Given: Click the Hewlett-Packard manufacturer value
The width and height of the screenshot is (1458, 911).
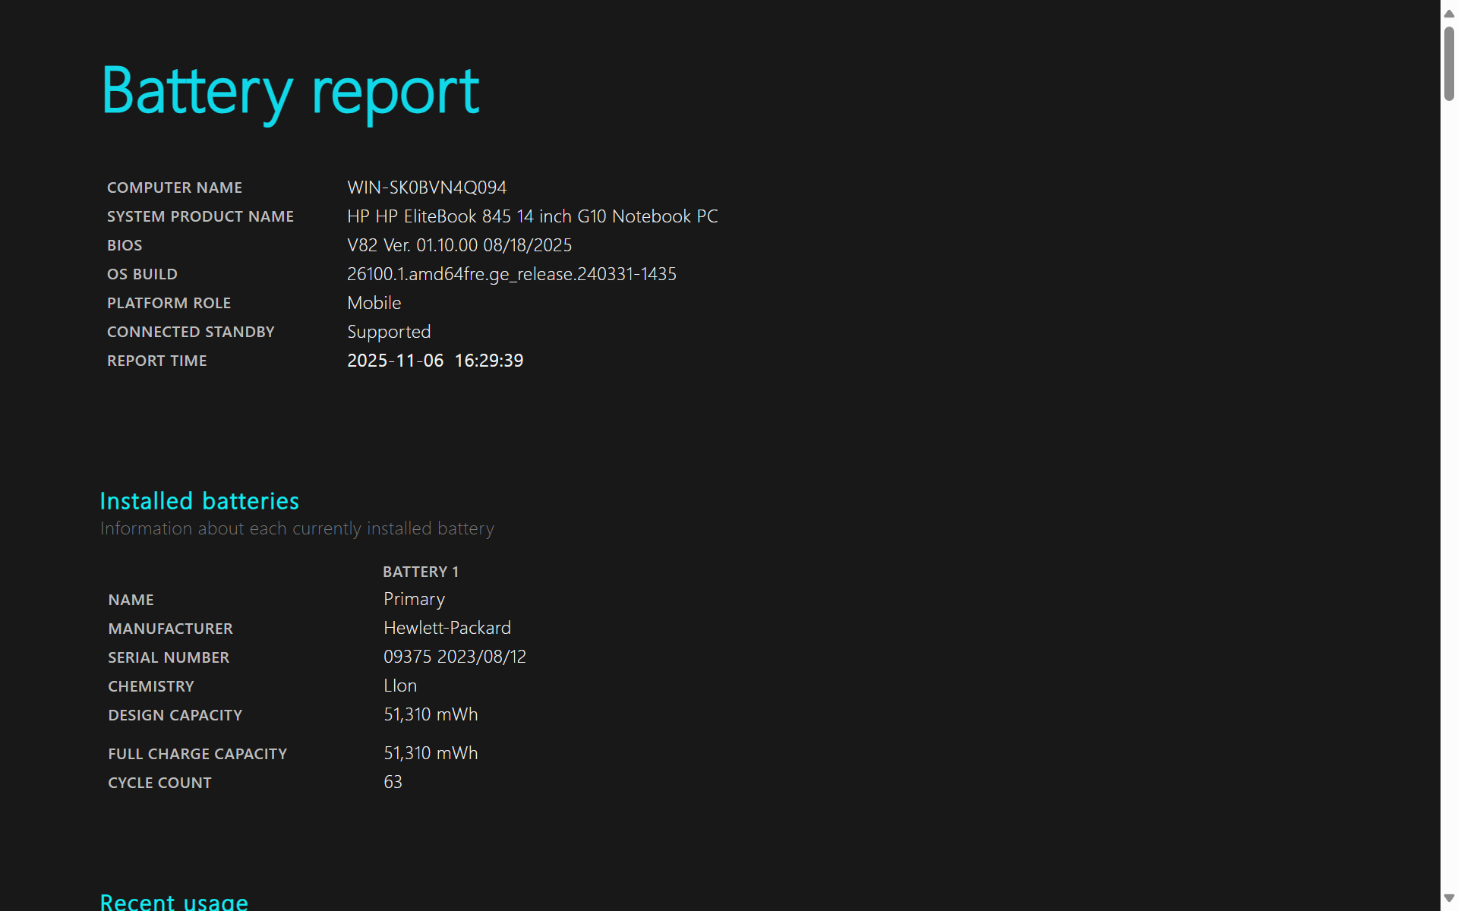Looking at the screenshot, I should (x=447, y=628).
